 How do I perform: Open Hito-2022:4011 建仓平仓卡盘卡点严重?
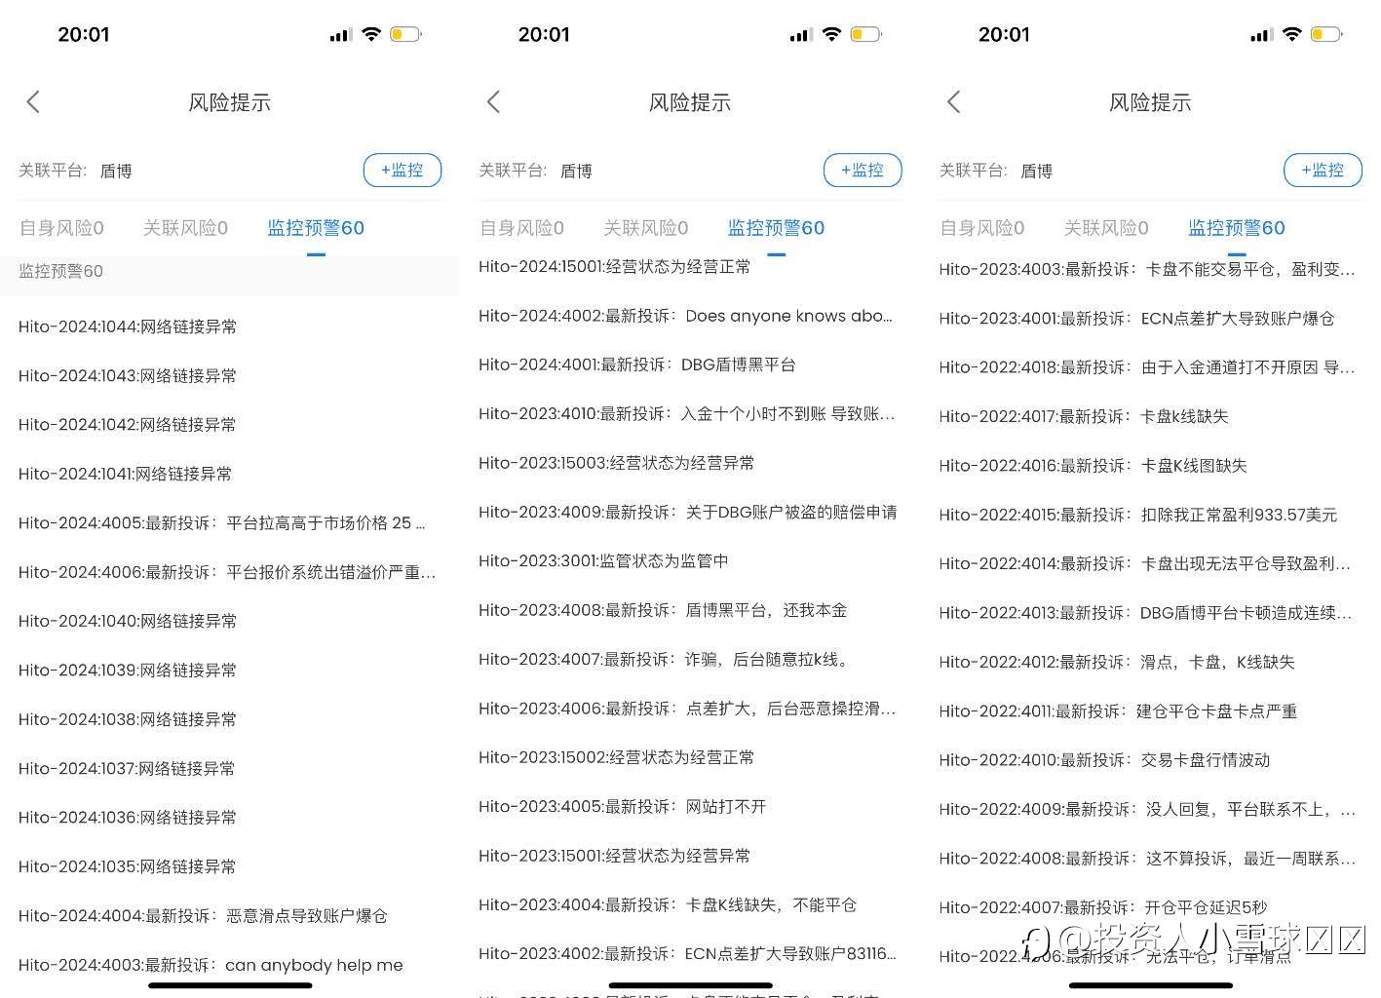[1119, 710]
